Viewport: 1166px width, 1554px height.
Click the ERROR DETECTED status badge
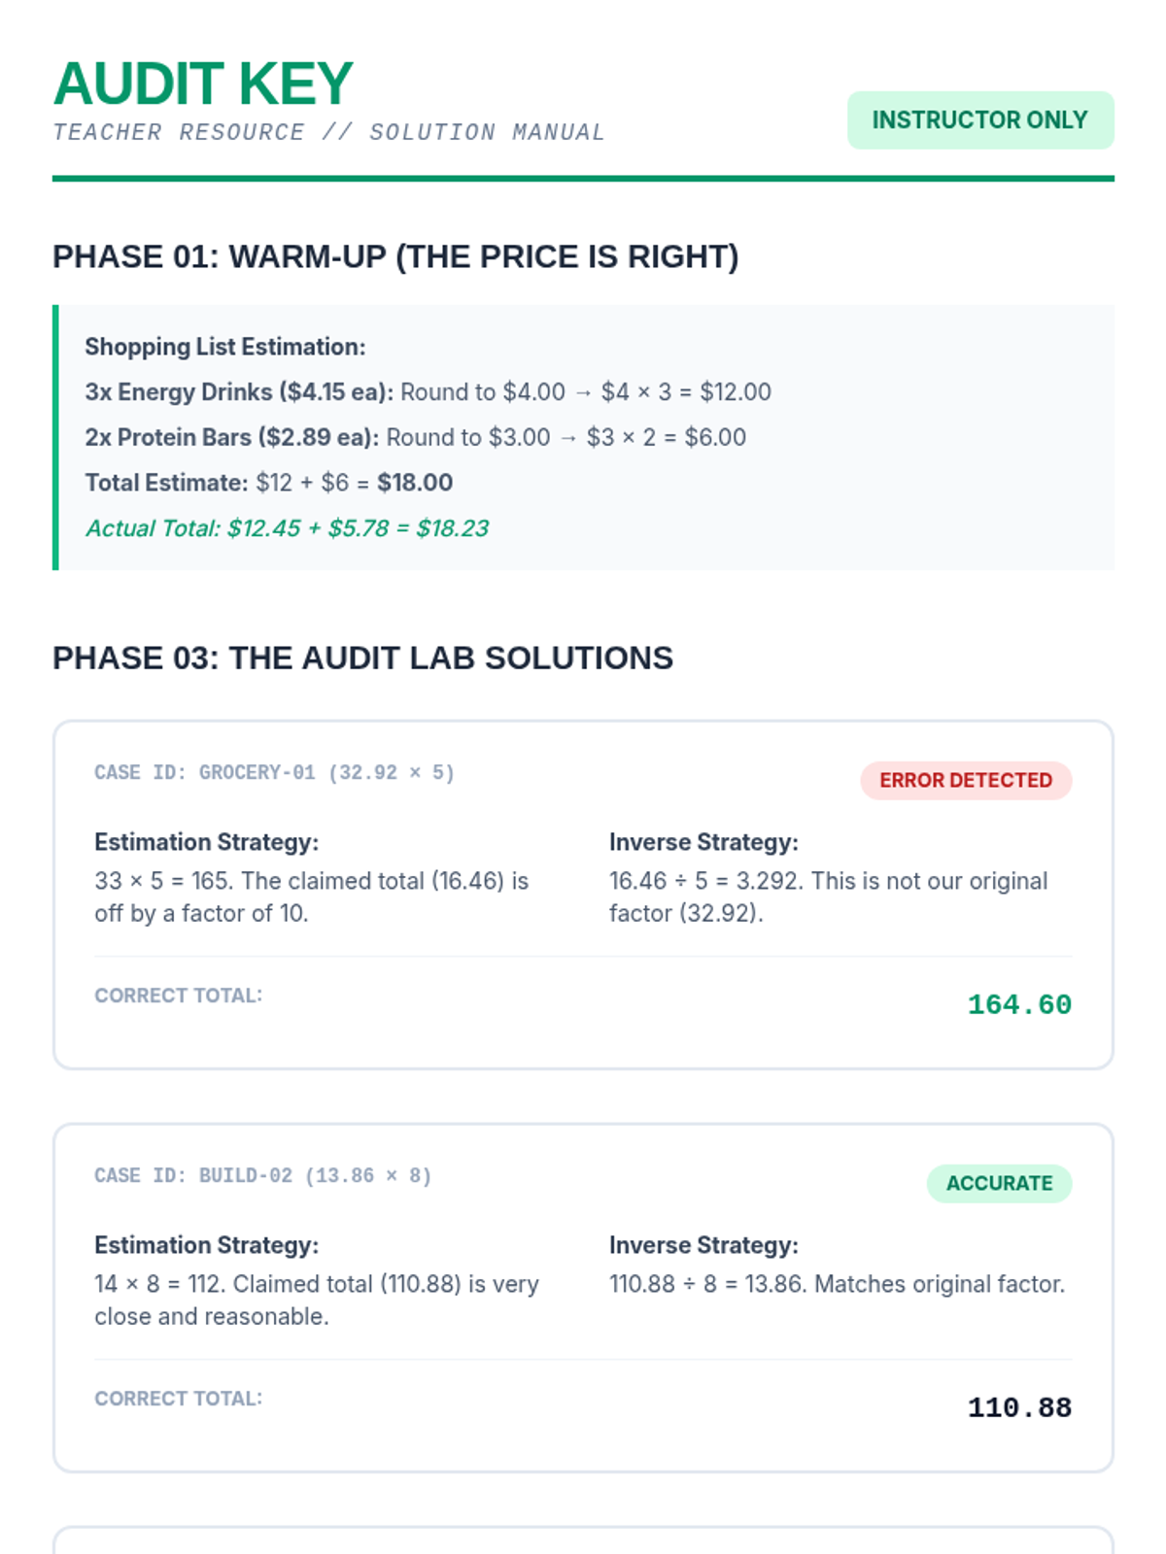pos(965,781)
